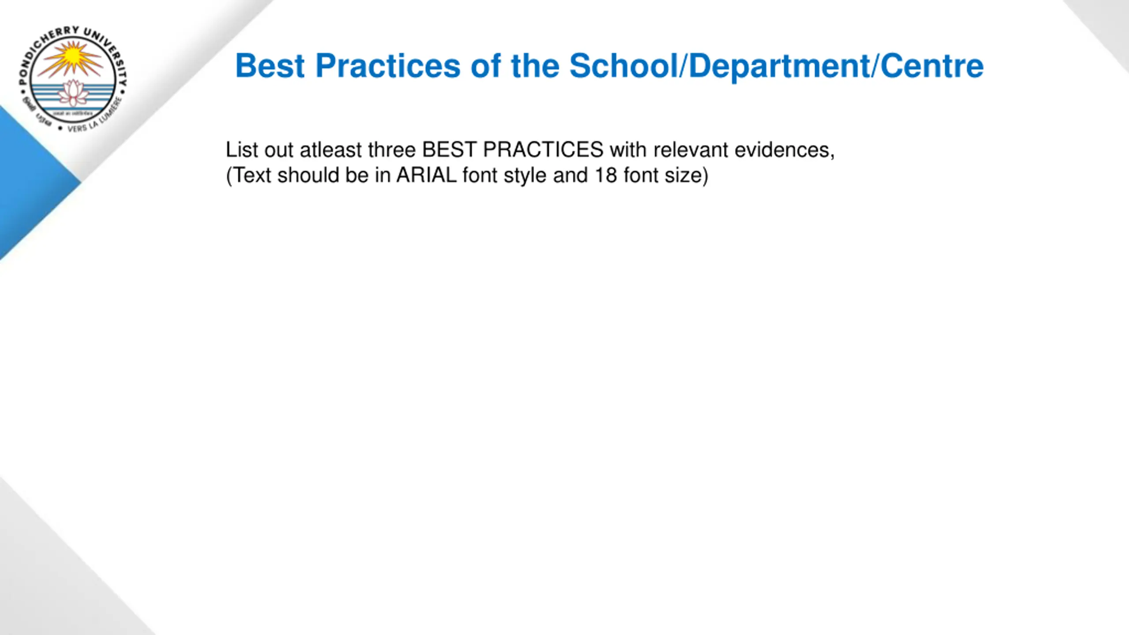
Task: Click the Pondicherry University logo
Action: tap(73, 79)
